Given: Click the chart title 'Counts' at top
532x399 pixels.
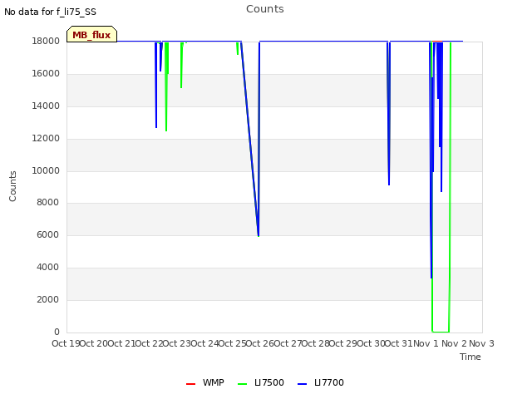Looking at the screenshot, I should [265, 9].
